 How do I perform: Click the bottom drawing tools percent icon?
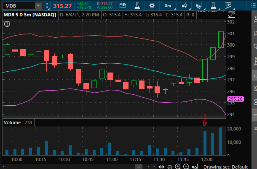[195, 166]
